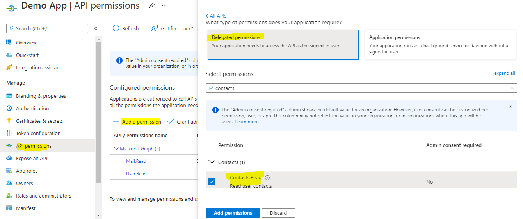
Task: Click the App roles icon
Action: point(9,171)
